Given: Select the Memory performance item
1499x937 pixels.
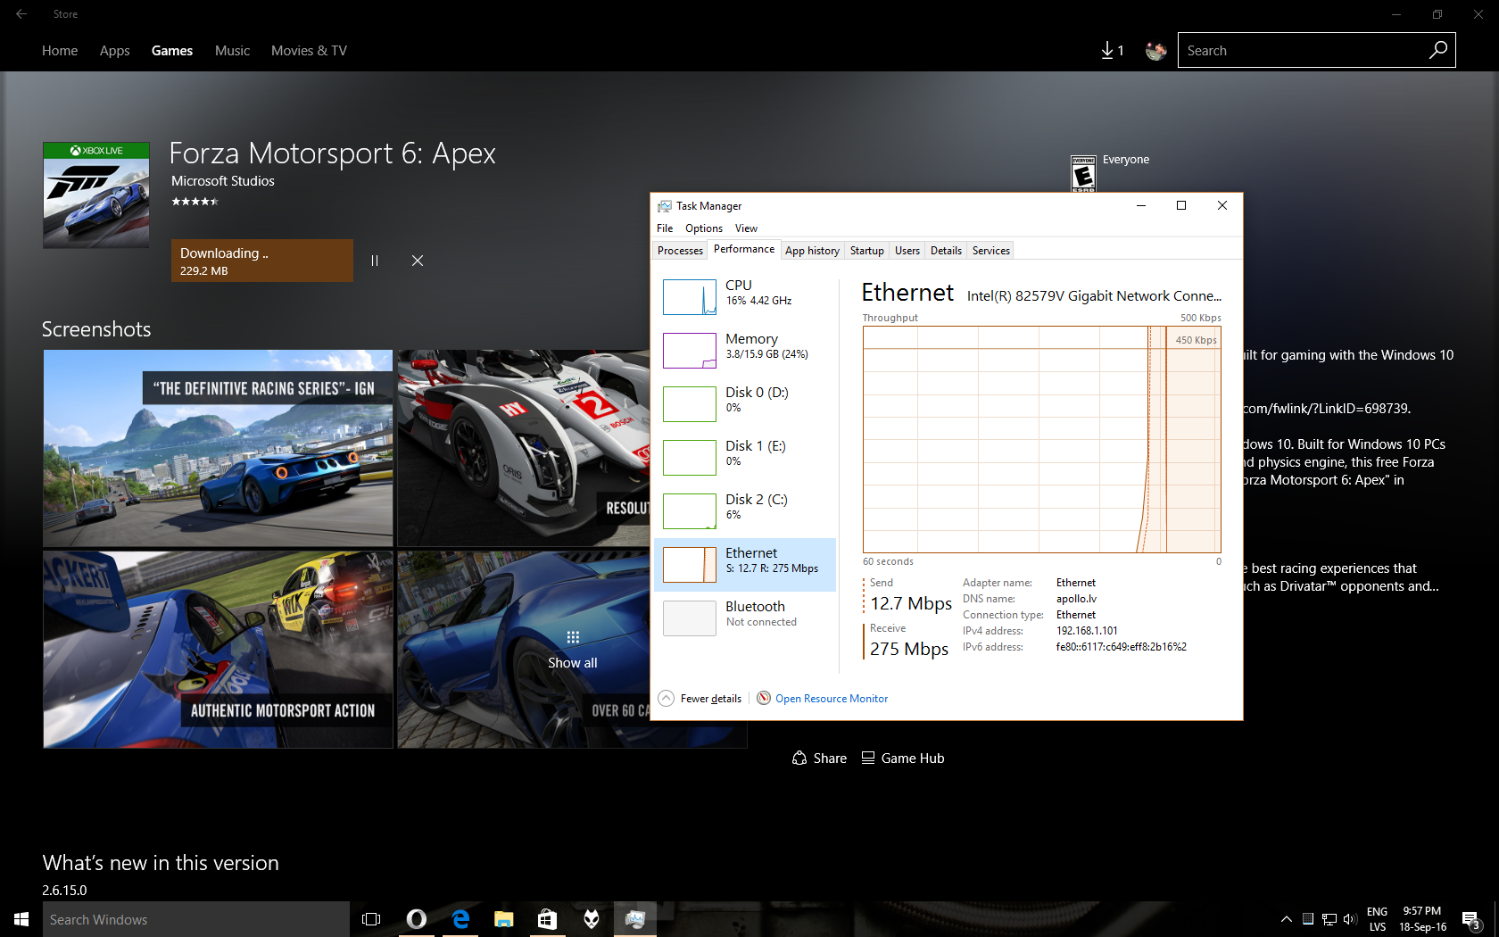Looking at the screenshot, I should pos(745,350).
